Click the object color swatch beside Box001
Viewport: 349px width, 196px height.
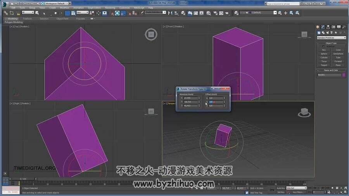pos(344,75)
